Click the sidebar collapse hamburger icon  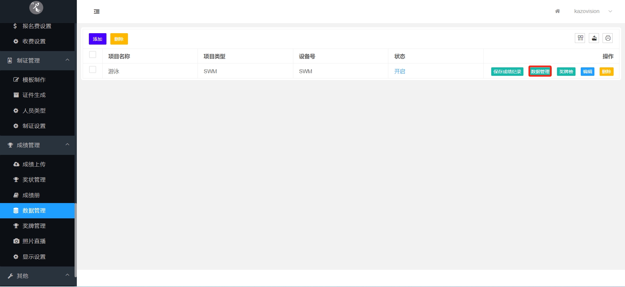tap(97, 11)
